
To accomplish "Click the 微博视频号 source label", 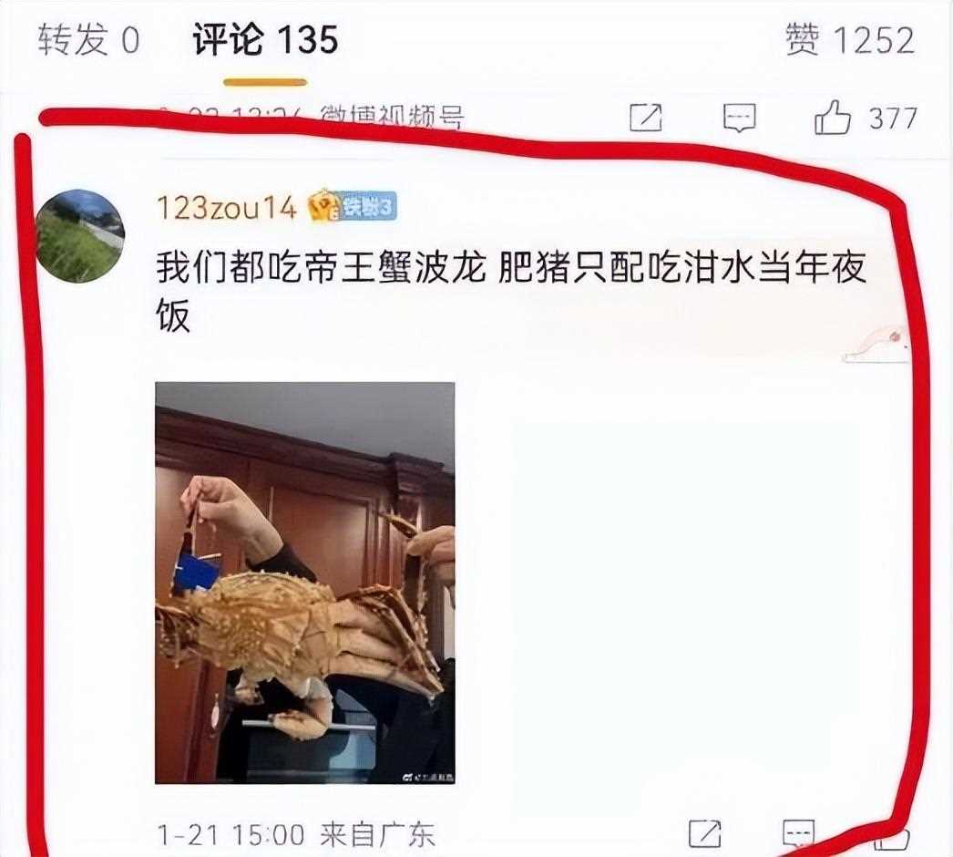I will (x=393, y=117).
